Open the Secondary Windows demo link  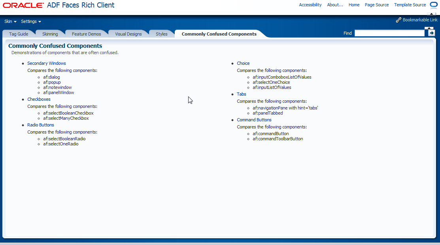47,64
